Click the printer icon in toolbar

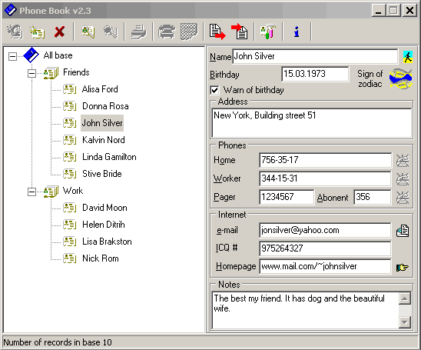138,32
